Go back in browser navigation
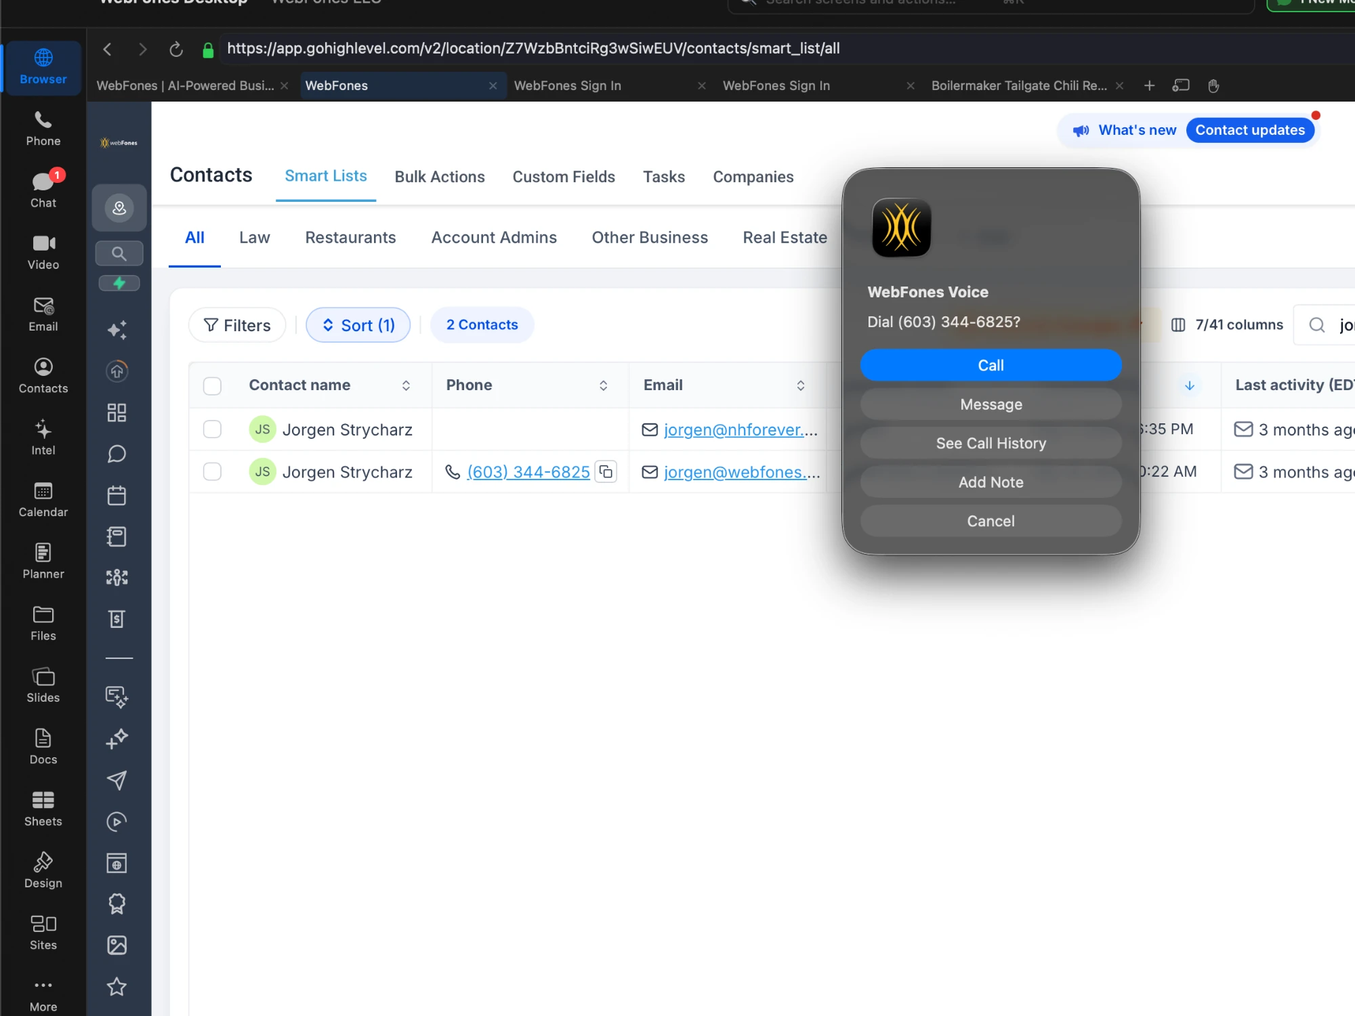Image resolution: width=1355 pixels, height=1016 pixels. pos(107,49)
